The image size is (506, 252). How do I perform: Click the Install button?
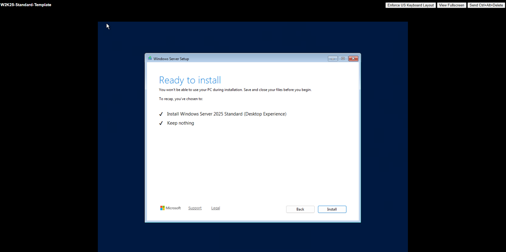tap(332, 209)
